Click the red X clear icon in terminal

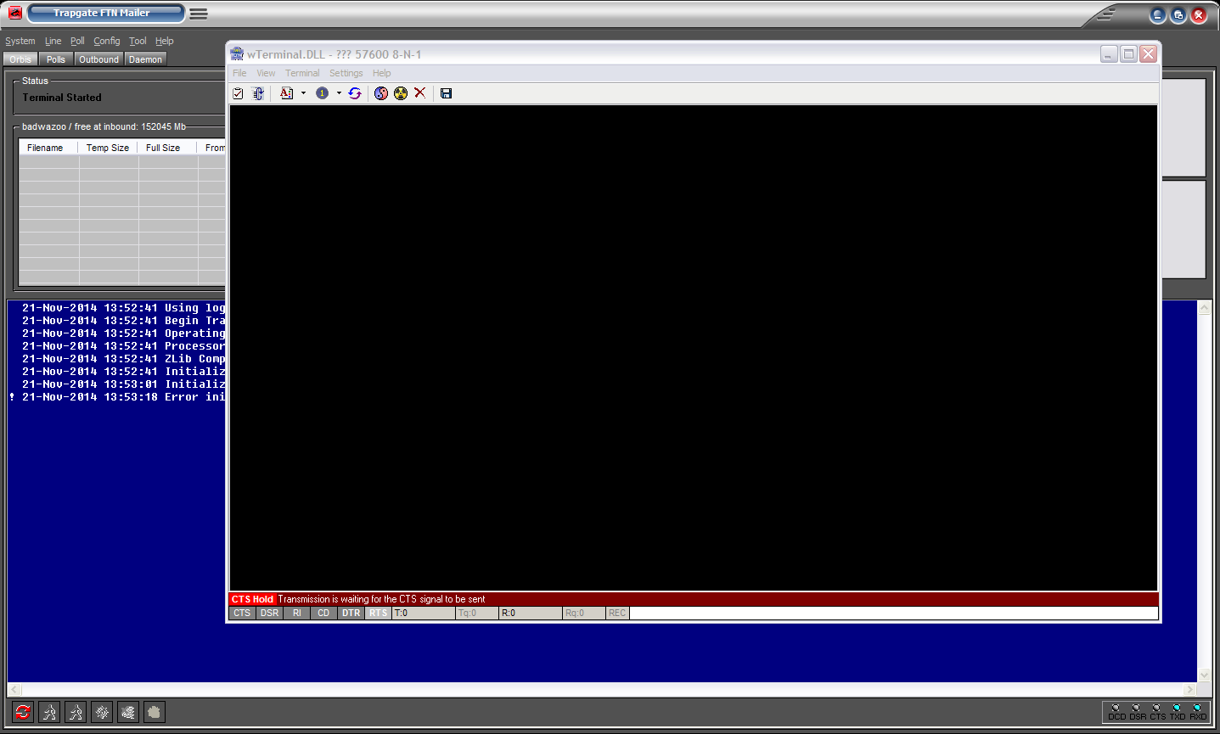click(x=420, y=93)
